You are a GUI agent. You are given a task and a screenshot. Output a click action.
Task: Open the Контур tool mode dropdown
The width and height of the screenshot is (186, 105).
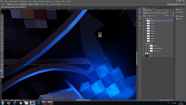point(10,4)
